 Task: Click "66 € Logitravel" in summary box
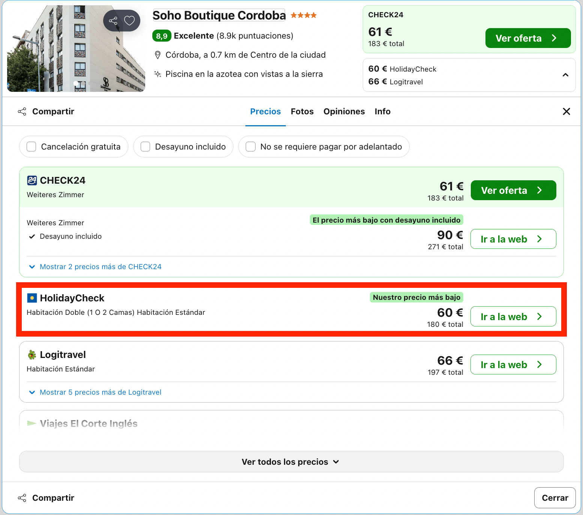click(x=395, y=82)
